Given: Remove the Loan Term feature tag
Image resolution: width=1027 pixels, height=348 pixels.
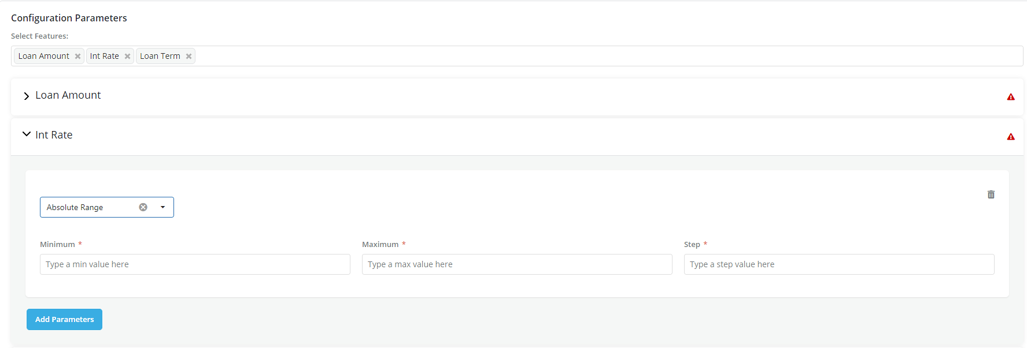Looking at the screenshot, I should click(x=189, y=57).
